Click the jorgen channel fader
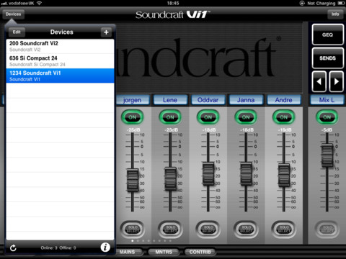The image size is (346, 259). click(133, 181)
